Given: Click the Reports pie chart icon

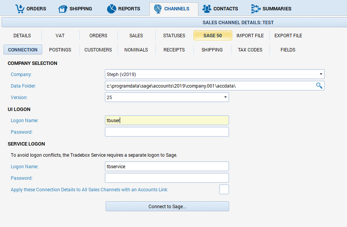Looking at the screenshot, I should [111, 8].
